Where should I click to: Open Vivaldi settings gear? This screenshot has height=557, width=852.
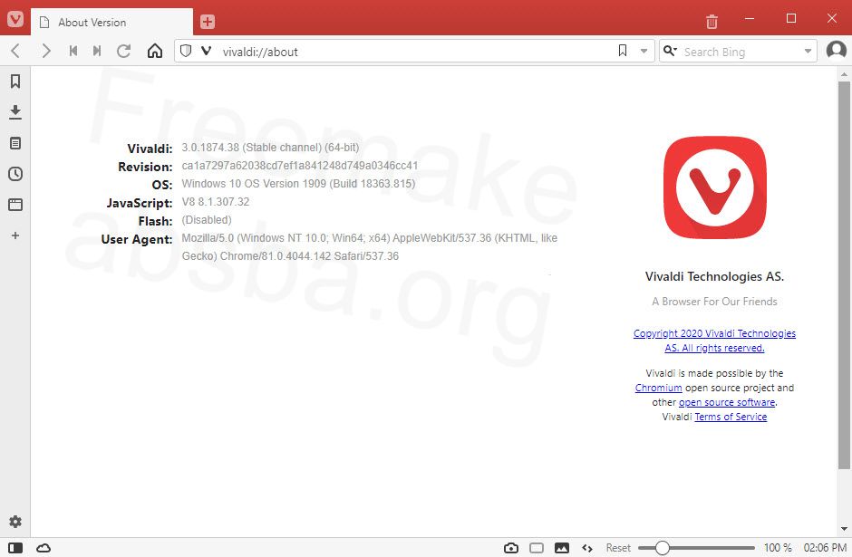15,522
